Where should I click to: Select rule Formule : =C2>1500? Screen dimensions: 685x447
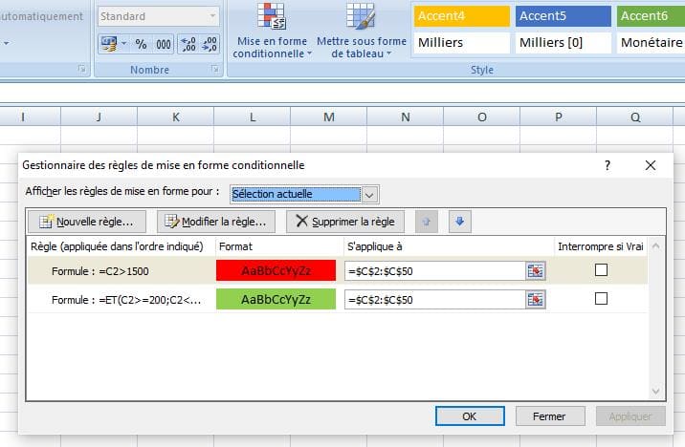tap(100, 271)
